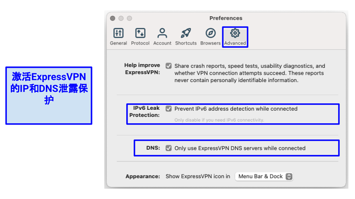The height and width of the screenshot is (199, 355).
Task: Open the Account preferences tab
Action: 162,37
